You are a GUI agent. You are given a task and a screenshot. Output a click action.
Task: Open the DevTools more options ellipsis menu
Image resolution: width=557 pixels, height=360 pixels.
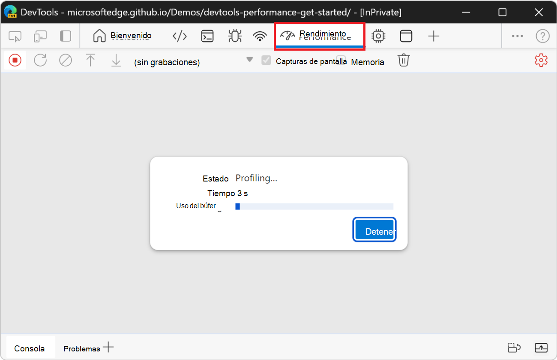[518, 36]
